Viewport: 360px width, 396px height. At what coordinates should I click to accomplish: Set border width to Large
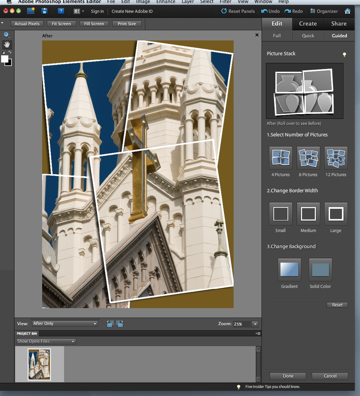coord(336,214)
